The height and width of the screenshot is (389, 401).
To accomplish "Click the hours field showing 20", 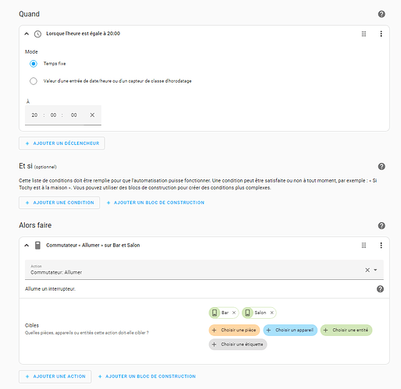I will point(34,115).
